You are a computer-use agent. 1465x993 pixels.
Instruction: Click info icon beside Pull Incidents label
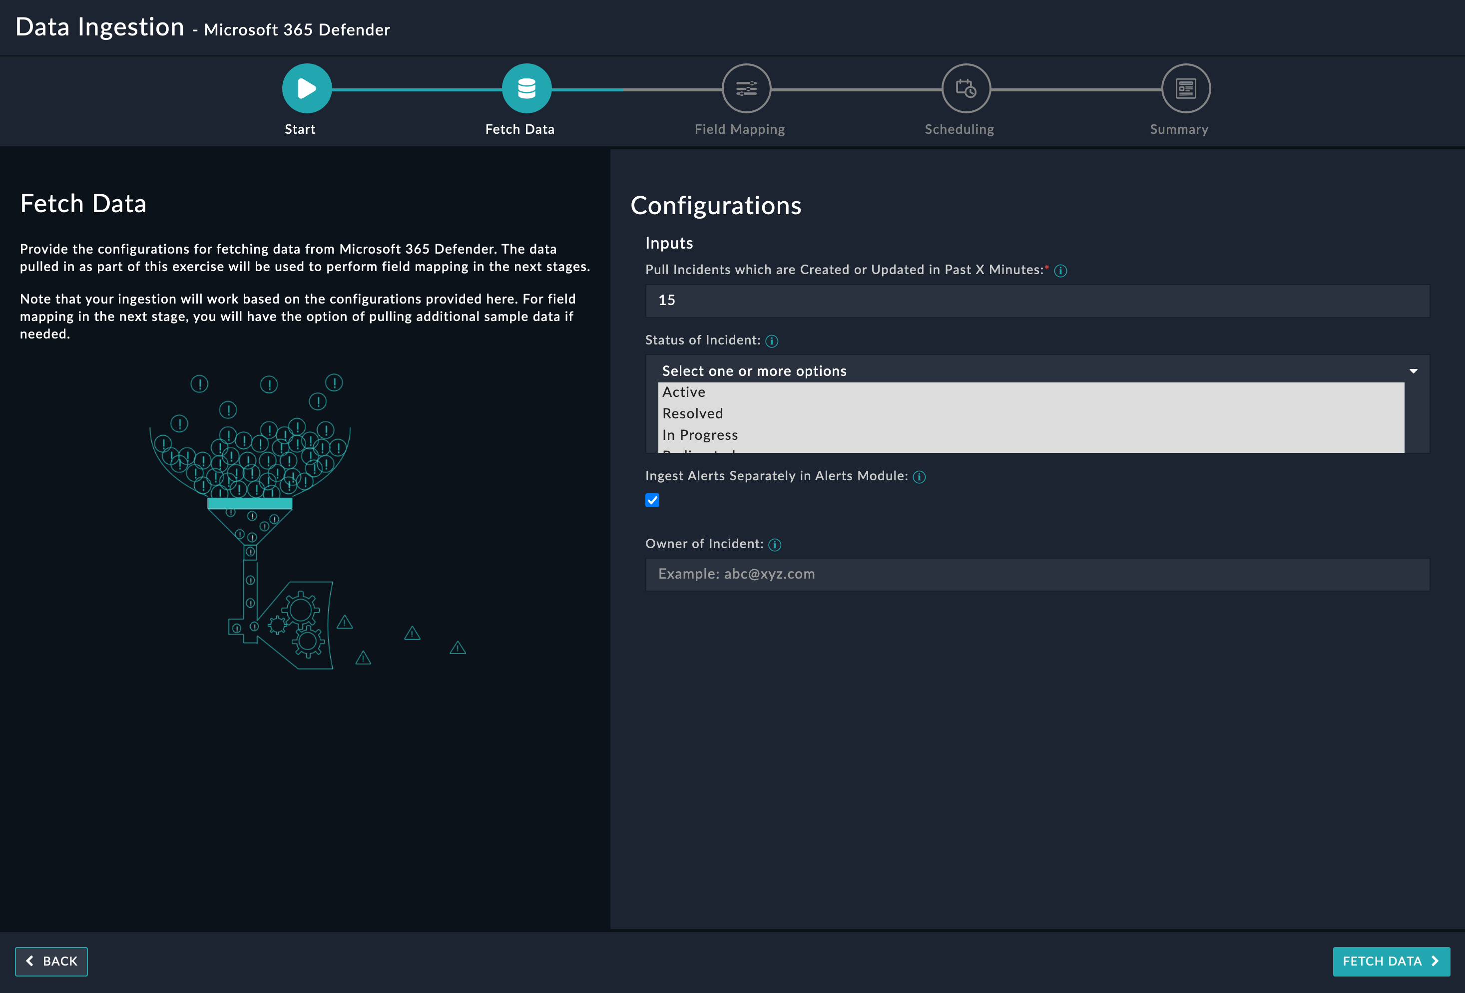point(1060,271)
